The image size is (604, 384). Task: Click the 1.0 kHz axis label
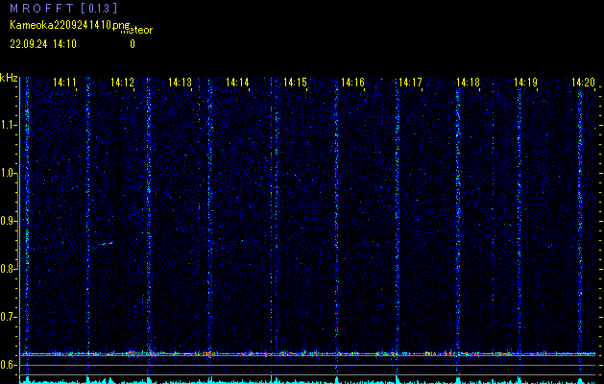[8, 173]
